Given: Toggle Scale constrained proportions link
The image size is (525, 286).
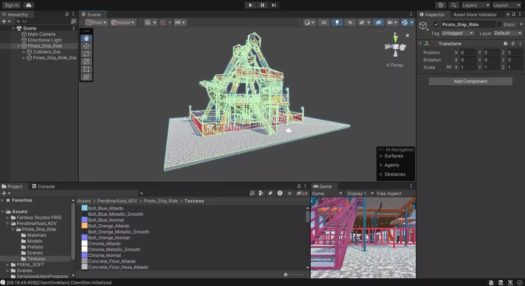Looking at the screenshot, I should (x=449, y=67).
